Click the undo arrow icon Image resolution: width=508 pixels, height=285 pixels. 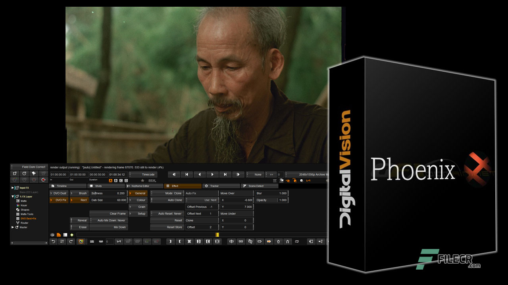54,241
